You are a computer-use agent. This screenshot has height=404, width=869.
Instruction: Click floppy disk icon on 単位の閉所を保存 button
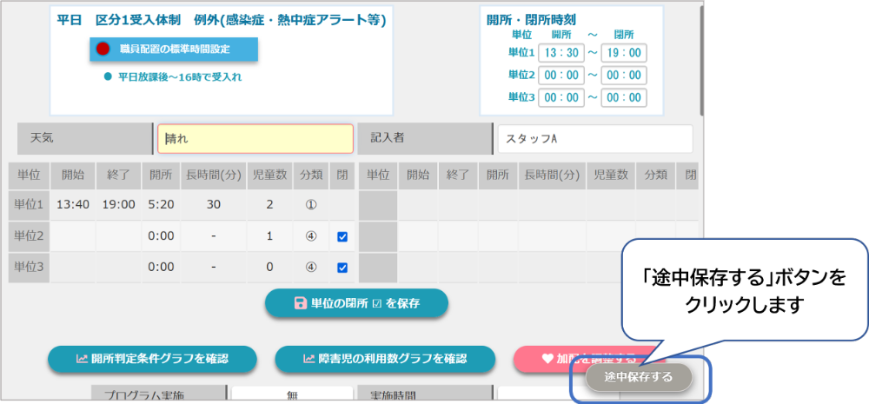(x=301, y=303)
